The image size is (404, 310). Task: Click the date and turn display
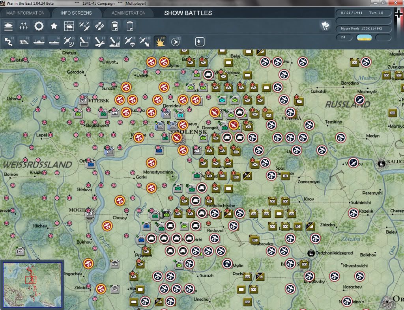coord(363,13)
